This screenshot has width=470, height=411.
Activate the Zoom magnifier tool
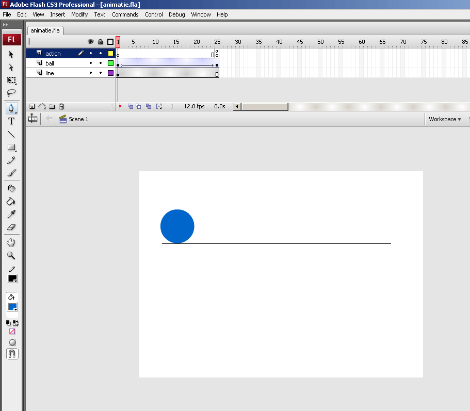[x=11, y=255]
